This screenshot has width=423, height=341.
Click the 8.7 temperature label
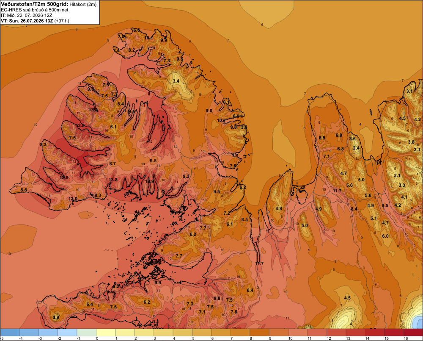(113, 164)
